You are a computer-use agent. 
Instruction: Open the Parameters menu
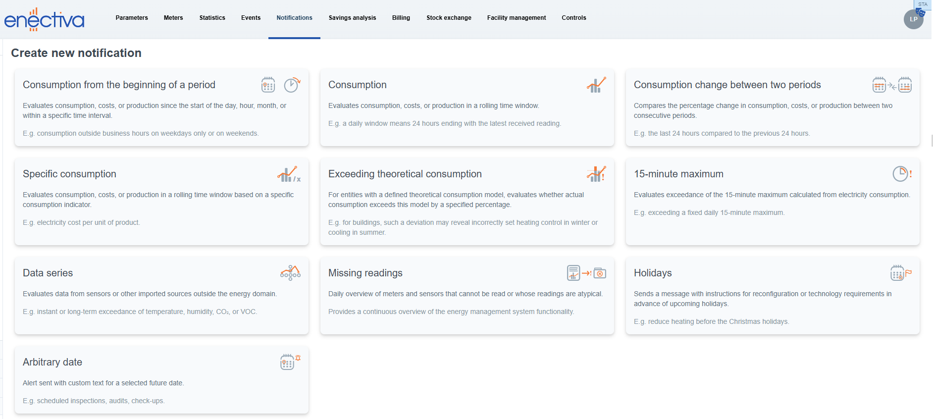click(x=132, y=18)
